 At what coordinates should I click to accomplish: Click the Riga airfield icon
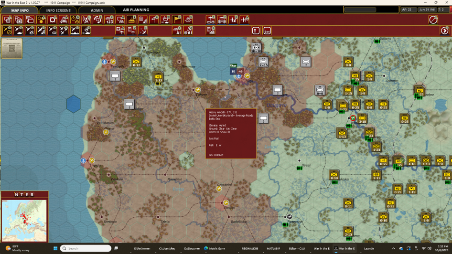[x=247, y=76]
